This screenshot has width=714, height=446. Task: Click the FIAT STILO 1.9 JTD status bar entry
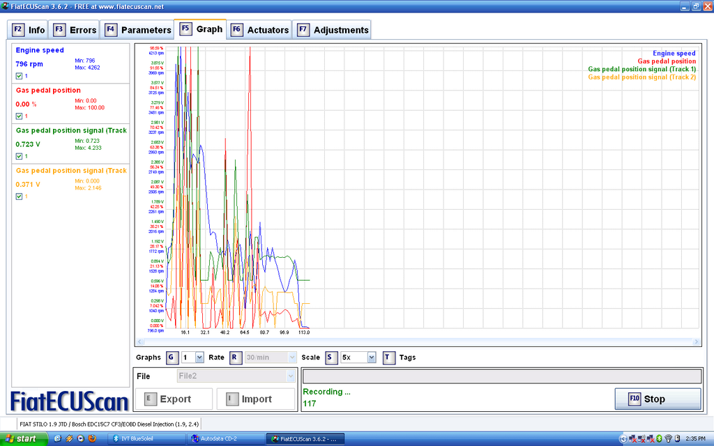[x=109, y=424]
